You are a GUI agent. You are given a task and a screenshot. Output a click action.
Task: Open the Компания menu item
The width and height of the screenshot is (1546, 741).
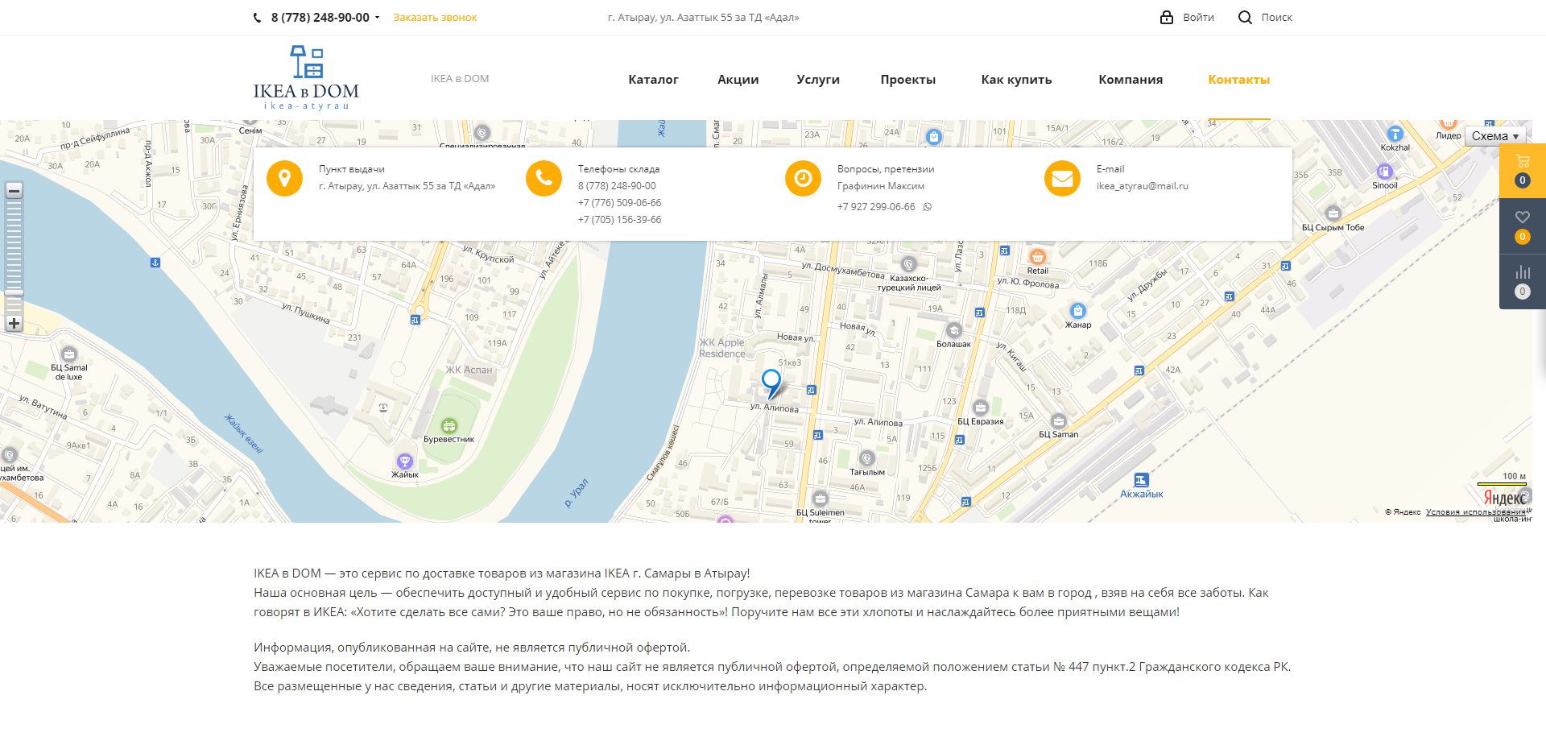1131,80
